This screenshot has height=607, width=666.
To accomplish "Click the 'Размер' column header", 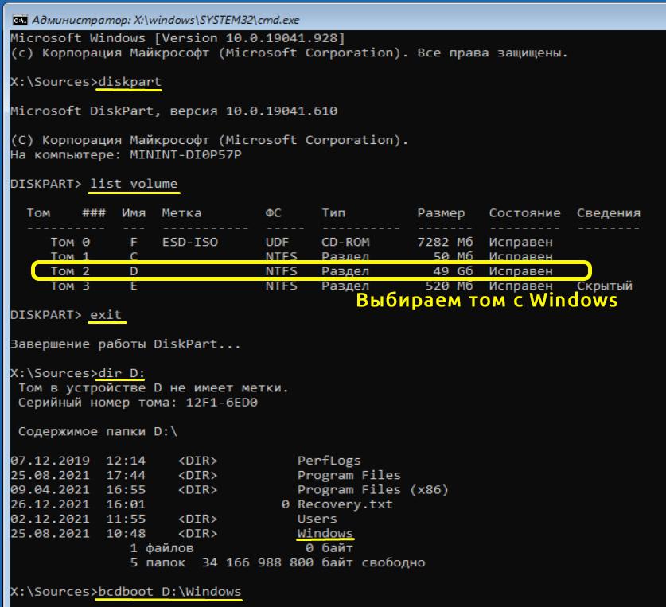I will click(441, 213).
